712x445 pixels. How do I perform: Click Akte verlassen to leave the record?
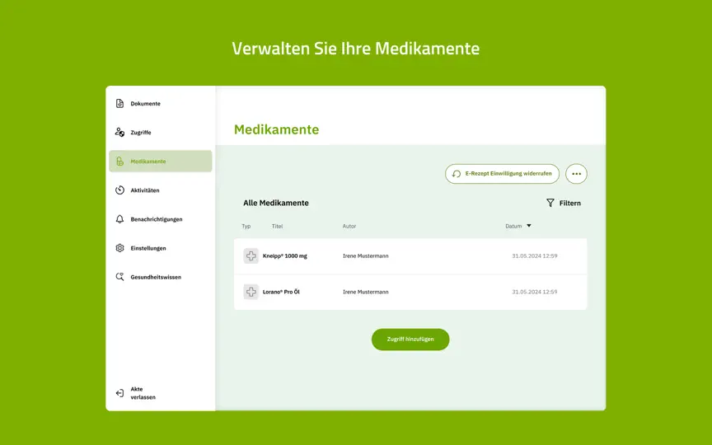tap(143, 393)
